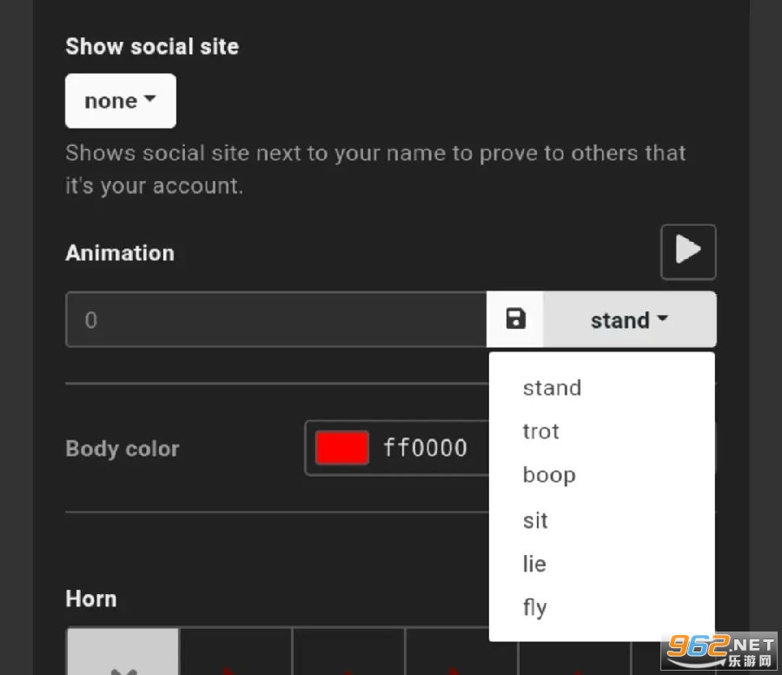Pick the third horn style thumbnail
Screen dimensions: 782x675
tap(349, 652)
